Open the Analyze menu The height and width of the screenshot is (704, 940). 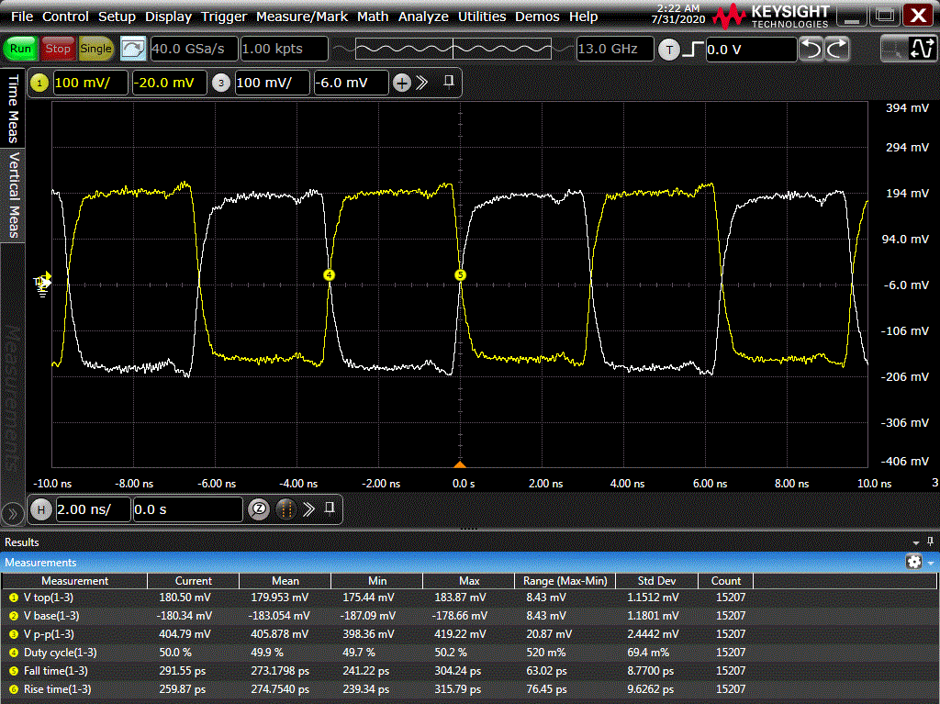tap(423, 17)
